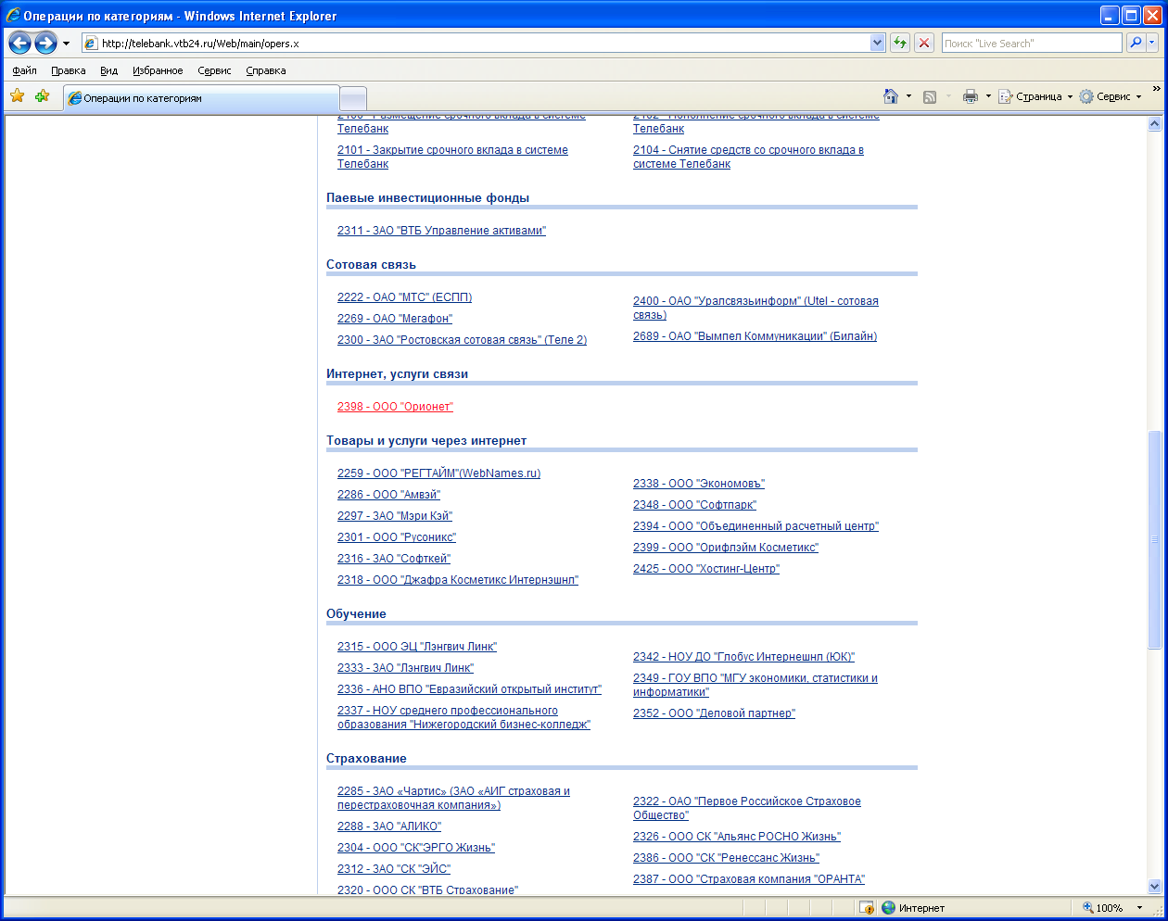Image resolution: width=1168 pixels, height=921 pixels.
Task: Open link 2386 СК Ренессанс Жизнь
Action: pyautogui.click(x=726, y=858)
